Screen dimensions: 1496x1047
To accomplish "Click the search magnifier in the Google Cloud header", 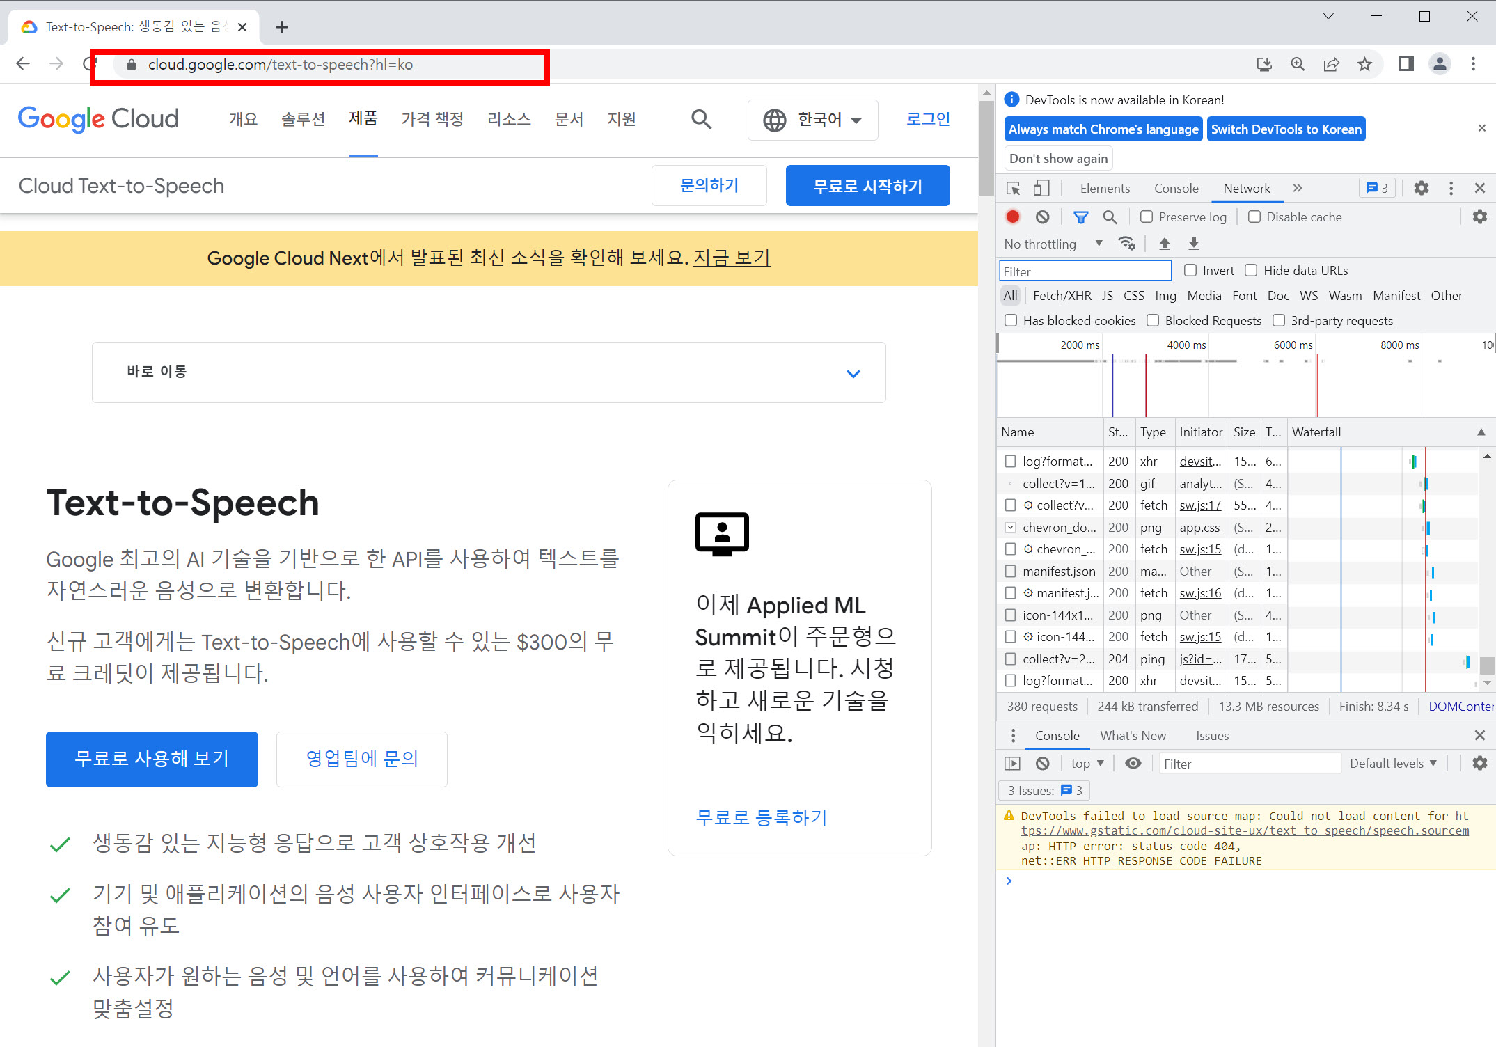I will pos(701,120).
